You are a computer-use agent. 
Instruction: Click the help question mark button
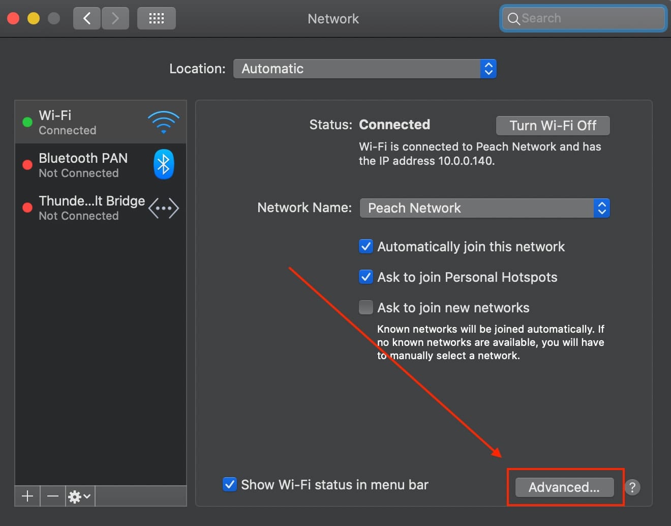click(632, 487)
